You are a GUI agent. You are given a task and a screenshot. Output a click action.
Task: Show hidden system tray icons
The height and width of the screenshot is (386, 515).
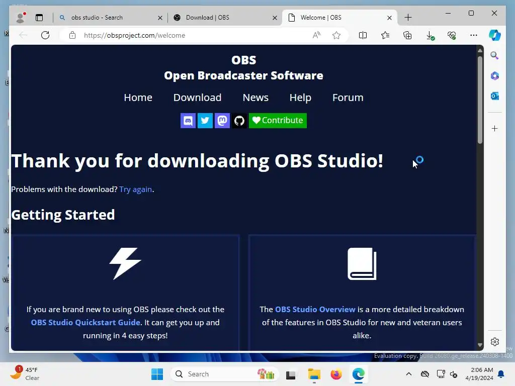[408, 374]
